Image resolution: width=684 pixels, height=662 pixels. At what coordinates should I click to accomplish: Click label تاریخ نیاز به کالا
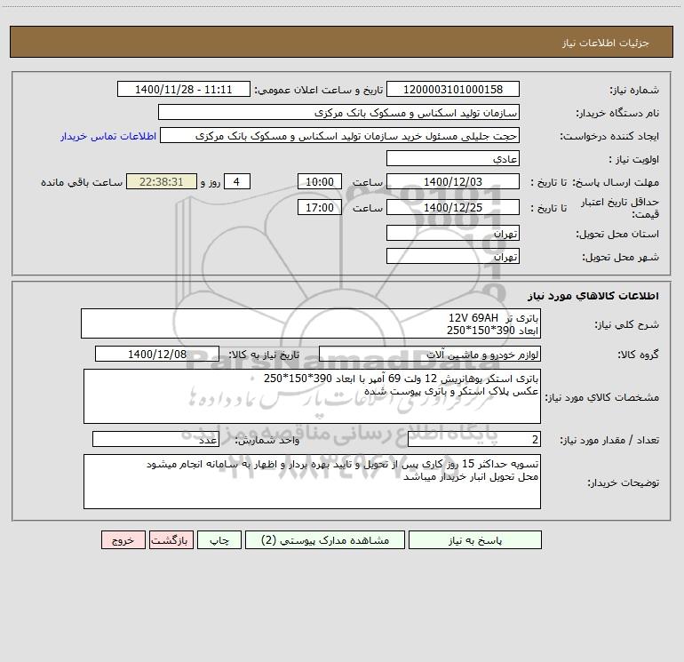[x=264, y=355]
